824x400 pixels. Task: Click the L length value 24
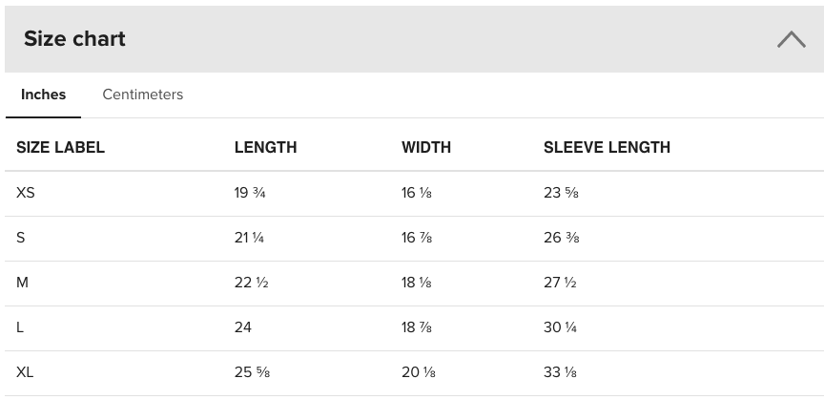point(243,327)
